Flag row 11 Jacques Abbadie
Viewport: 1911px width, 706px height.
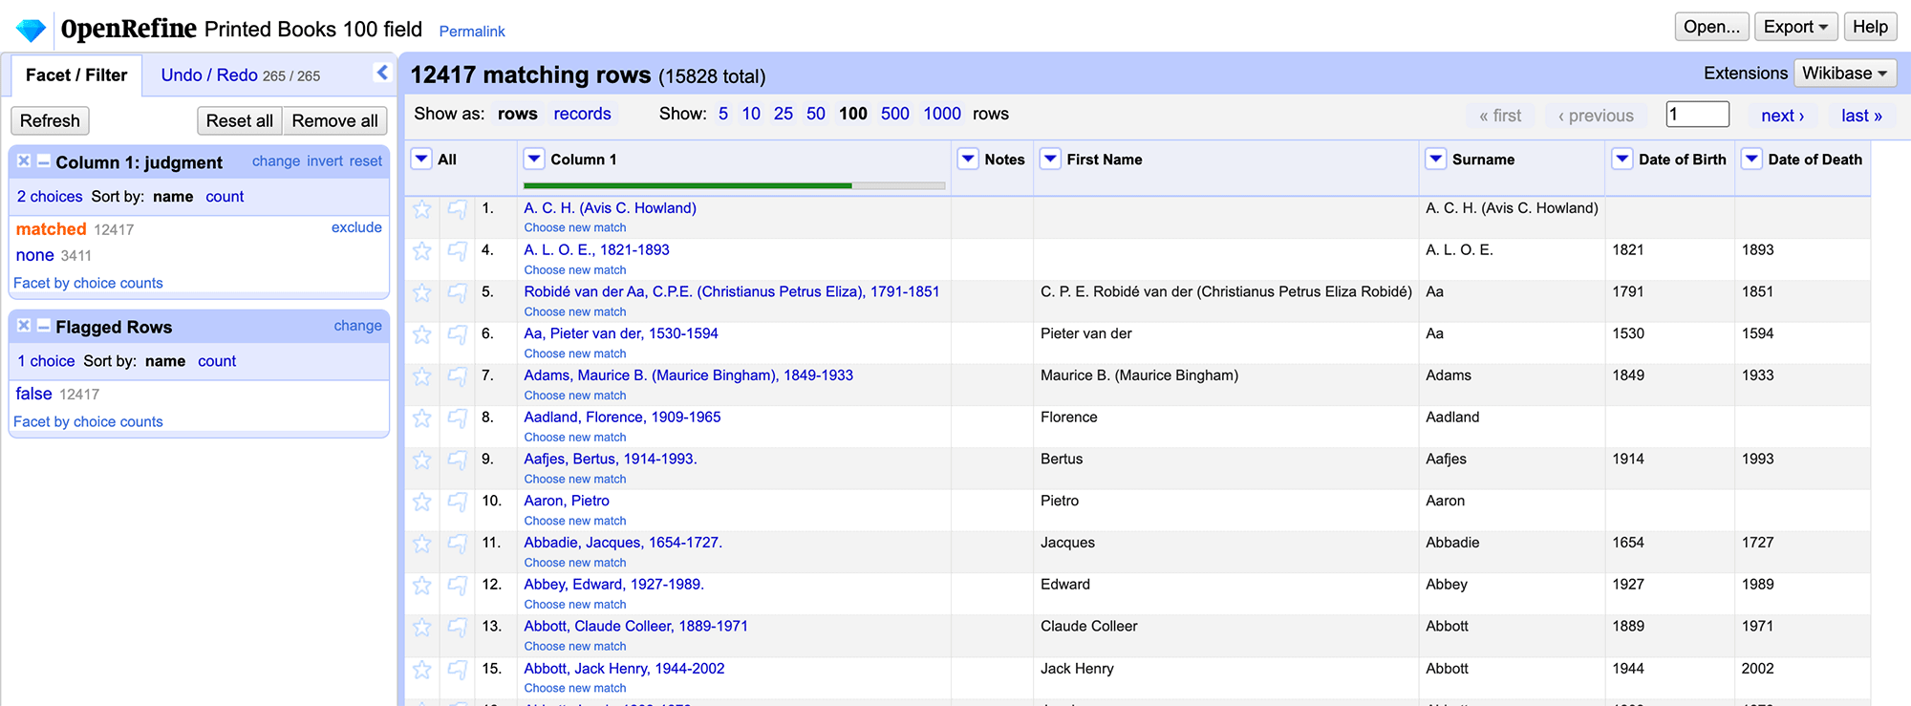[458, 545]
